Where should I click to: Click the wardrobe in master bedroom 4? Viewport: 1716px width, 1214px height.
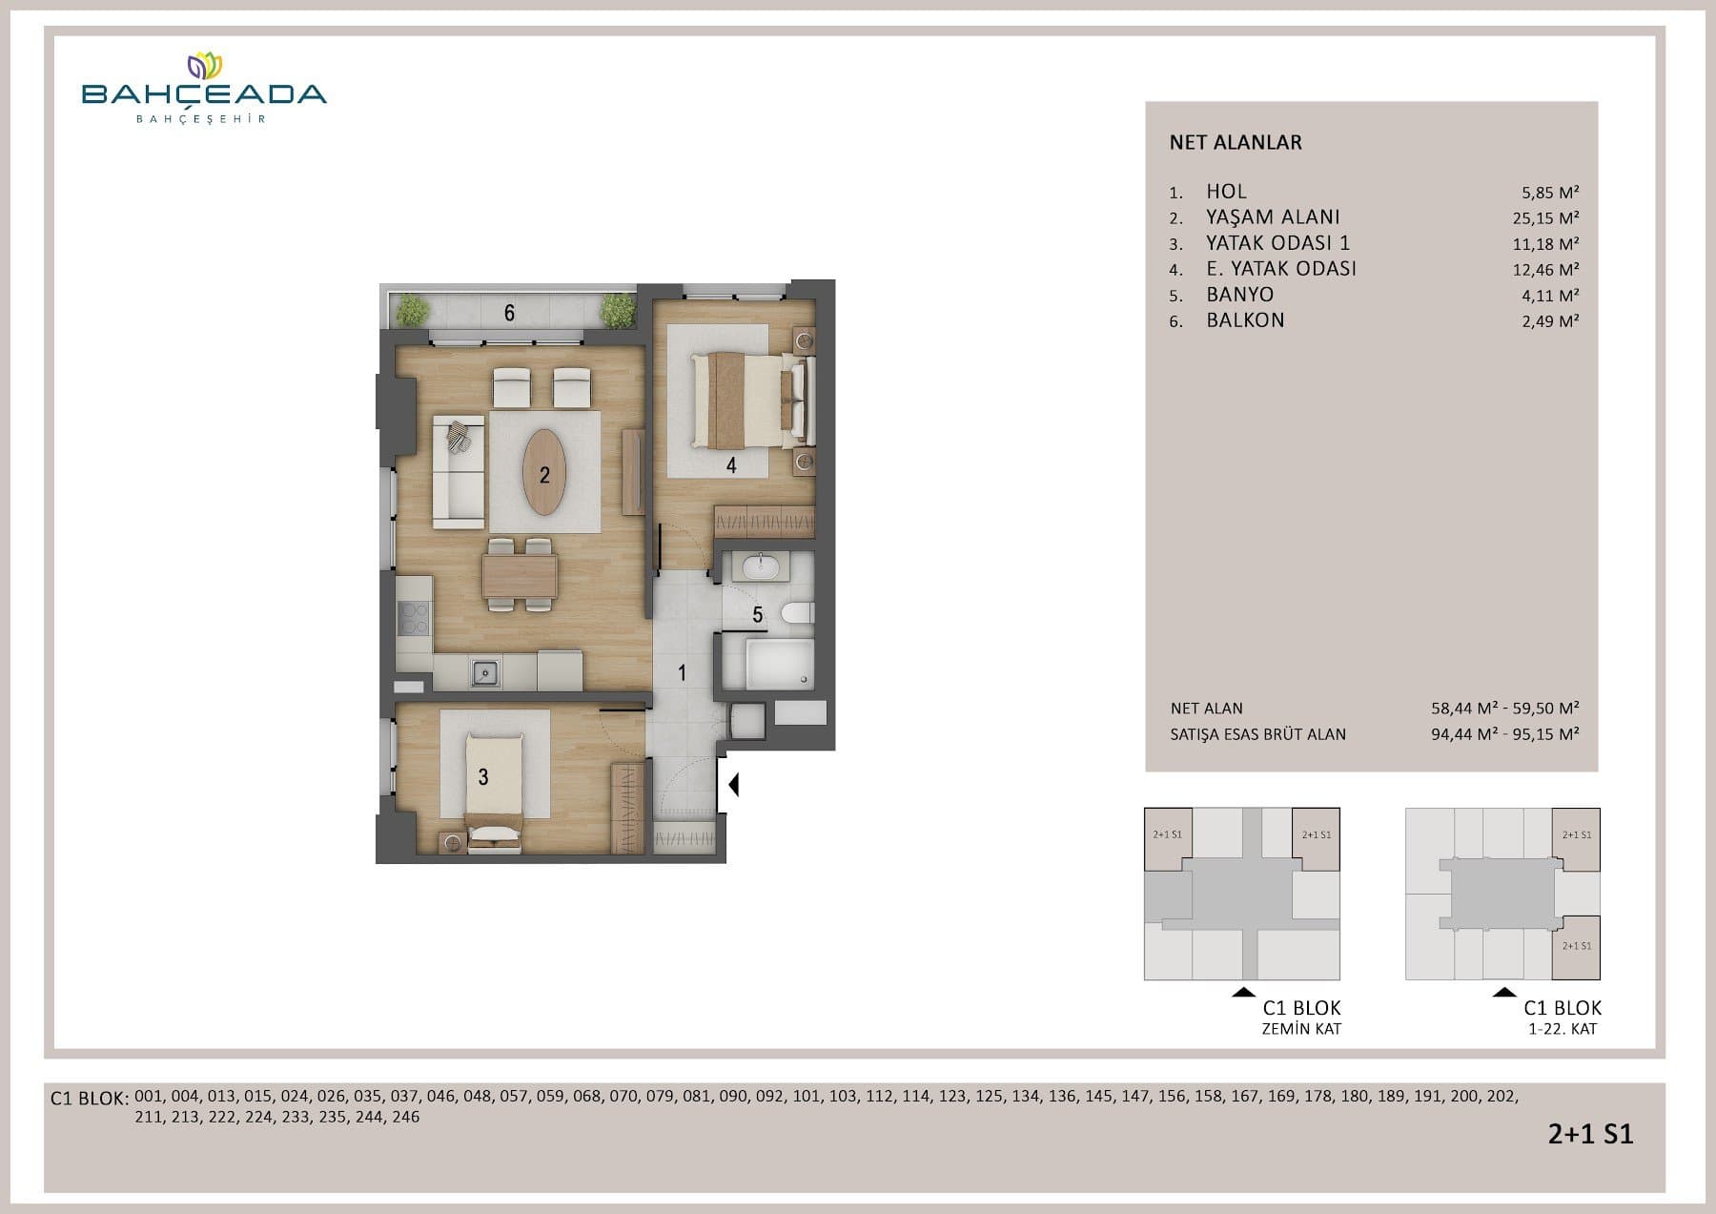[x=765, y=522]
